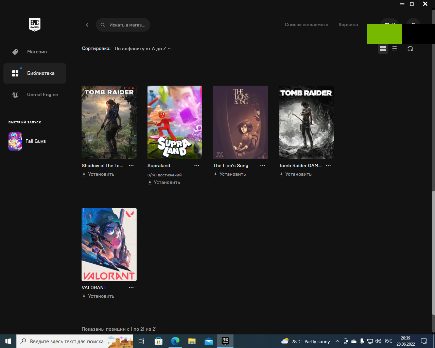Open Task View on taskbar
Viewport: 435px width, 348px height.
click(141, 341)
